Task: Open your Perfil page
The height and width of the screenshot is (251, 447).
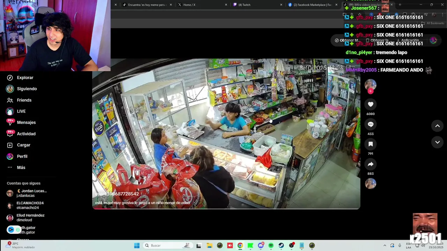Action: coord(17,157)
